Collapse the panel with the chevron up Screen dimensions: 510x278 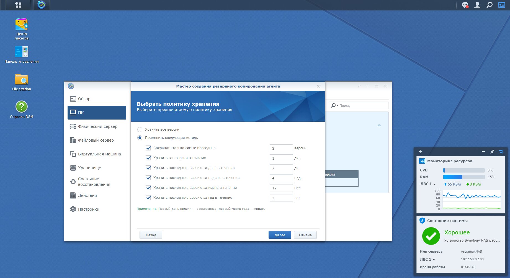[x=379, y=125]
